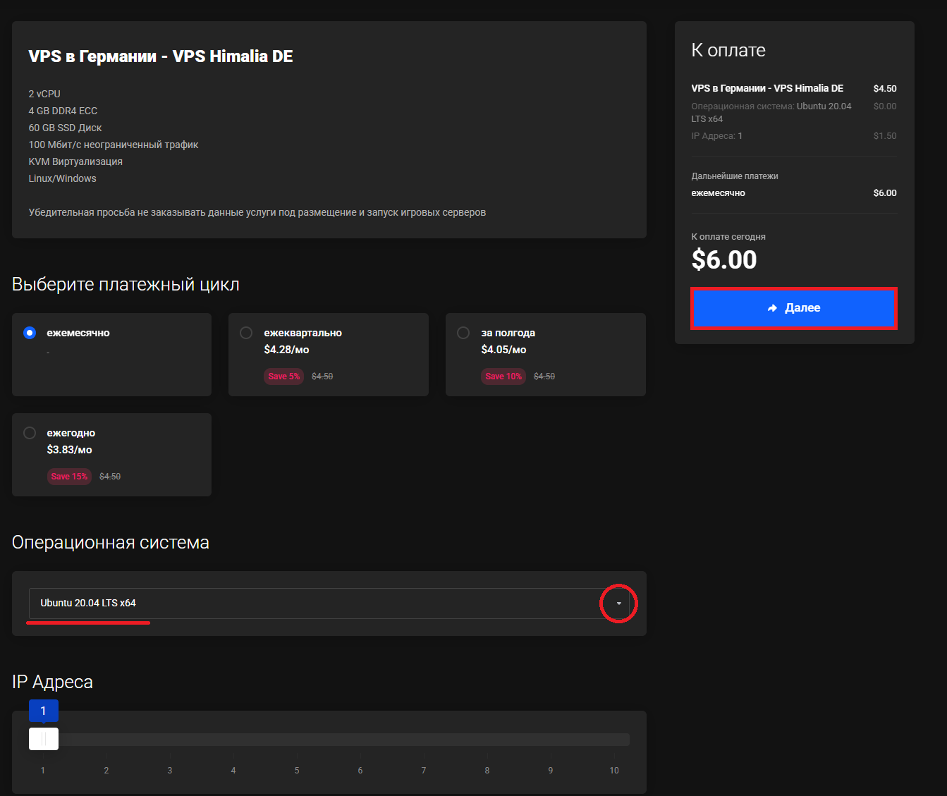Click the Save 15% badge
Image resolution: width=947 pixels, height=796 pixels.
[69, 477]
